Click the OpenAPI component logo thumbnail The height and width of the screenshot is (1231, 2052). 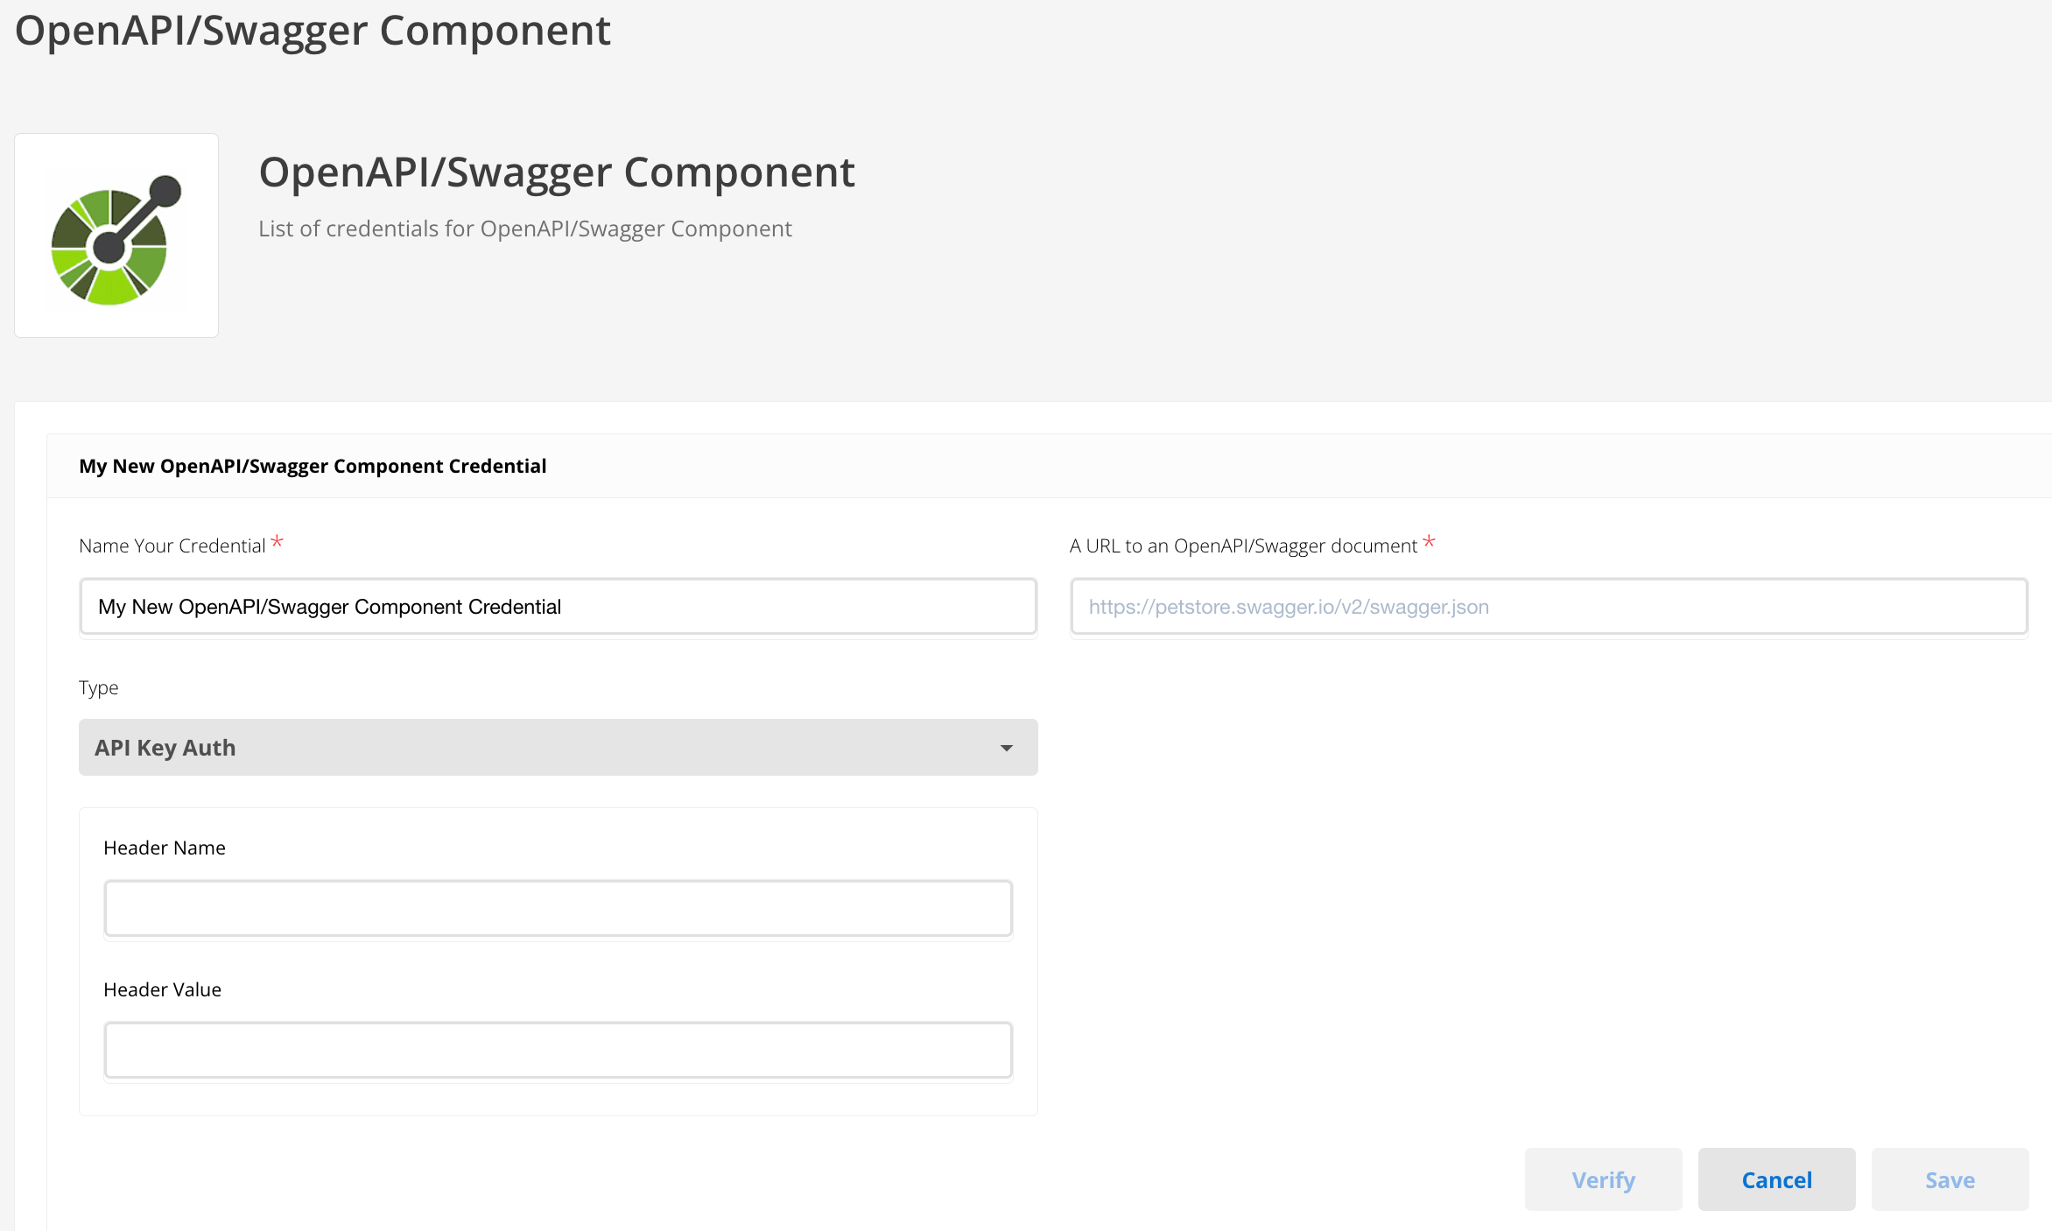(x=116, y=236)
